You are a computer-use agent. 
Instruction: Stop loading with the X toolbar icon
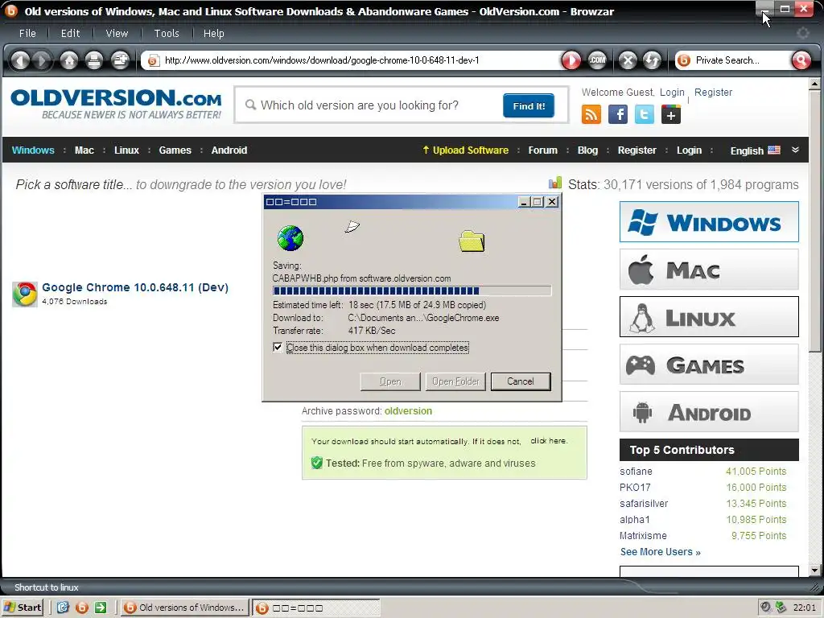click(628, 60)
